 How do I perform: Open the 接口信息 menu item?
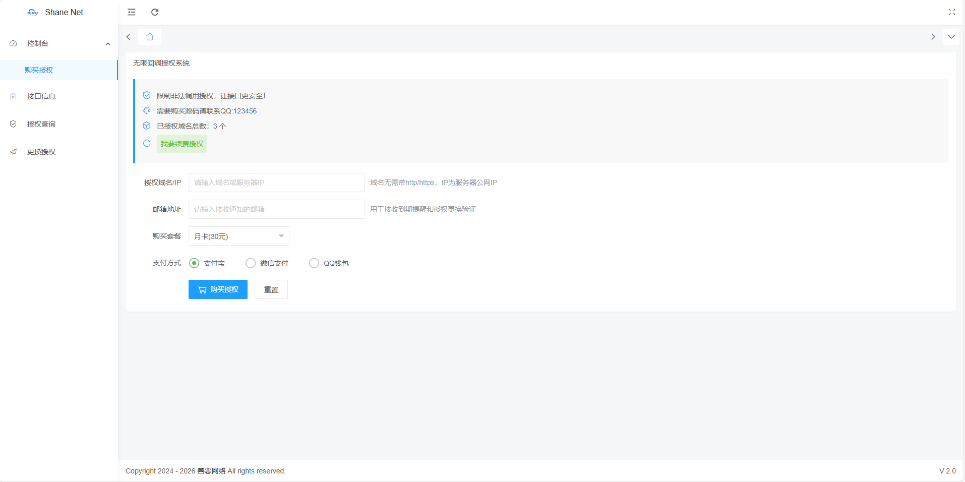click(x=41, y=96)
